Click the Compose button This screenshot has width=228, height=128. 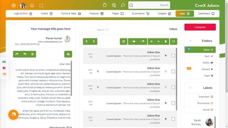click(x=200, y=27)
